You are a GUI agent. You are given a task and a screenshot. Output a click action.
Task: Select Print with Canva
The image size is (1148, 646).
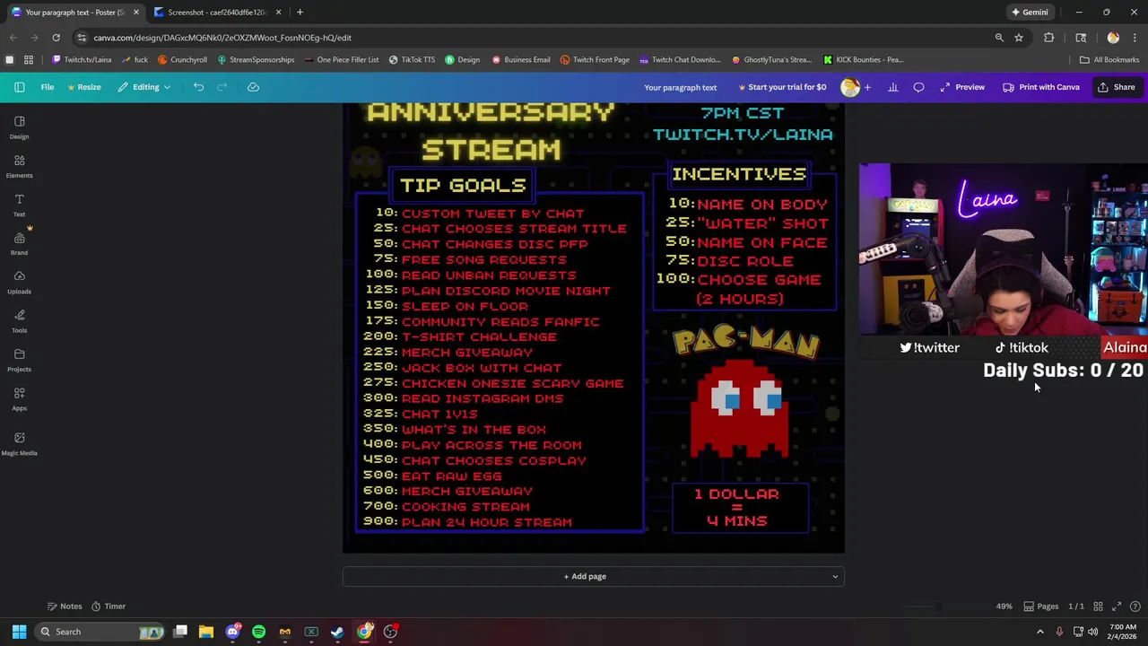1041,87
